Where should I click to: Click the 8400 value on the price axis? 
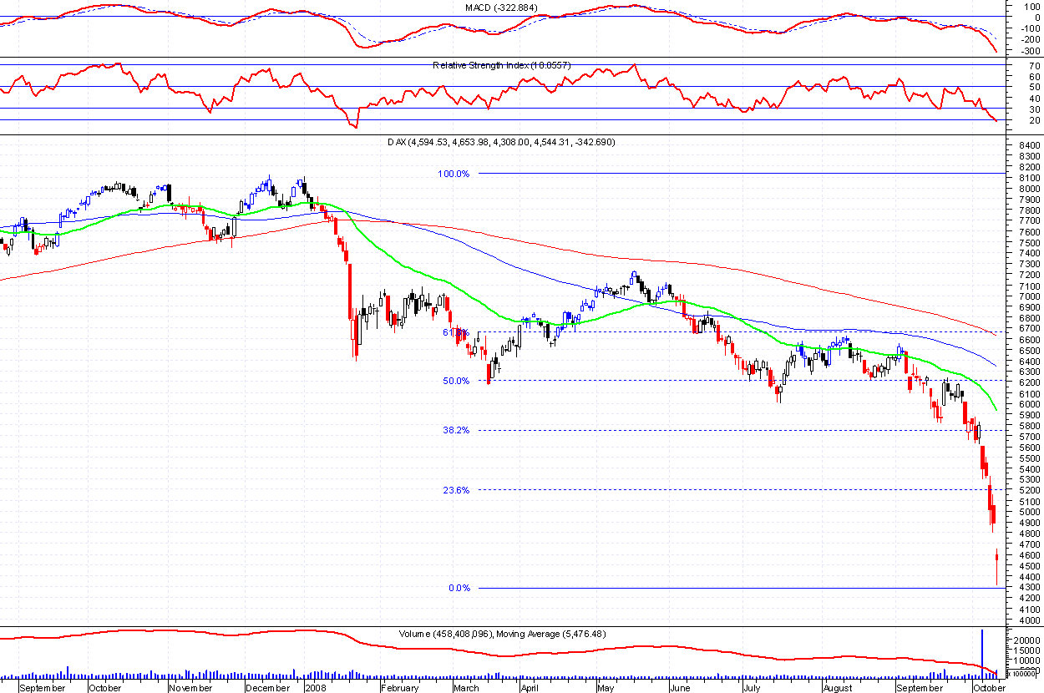point(1028,146)
